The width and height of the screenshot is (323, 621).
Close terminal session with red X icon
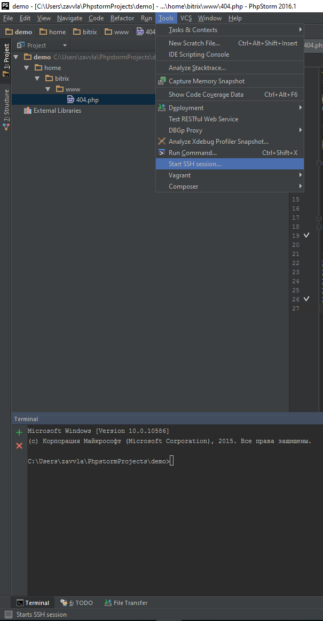(x=19, y=446)
